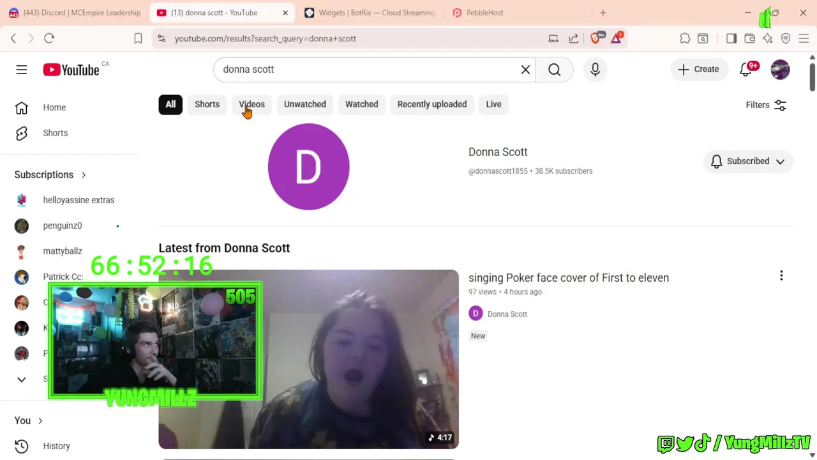The width and height of the screenshot is (817, 460).
Task: Open the Leo AI sparkle icon
Action: pyautogui.click(x=768, y=38)
